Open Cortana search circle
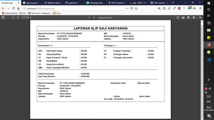The height and width of the screenshot is (120, 214). tap(209, 9)
